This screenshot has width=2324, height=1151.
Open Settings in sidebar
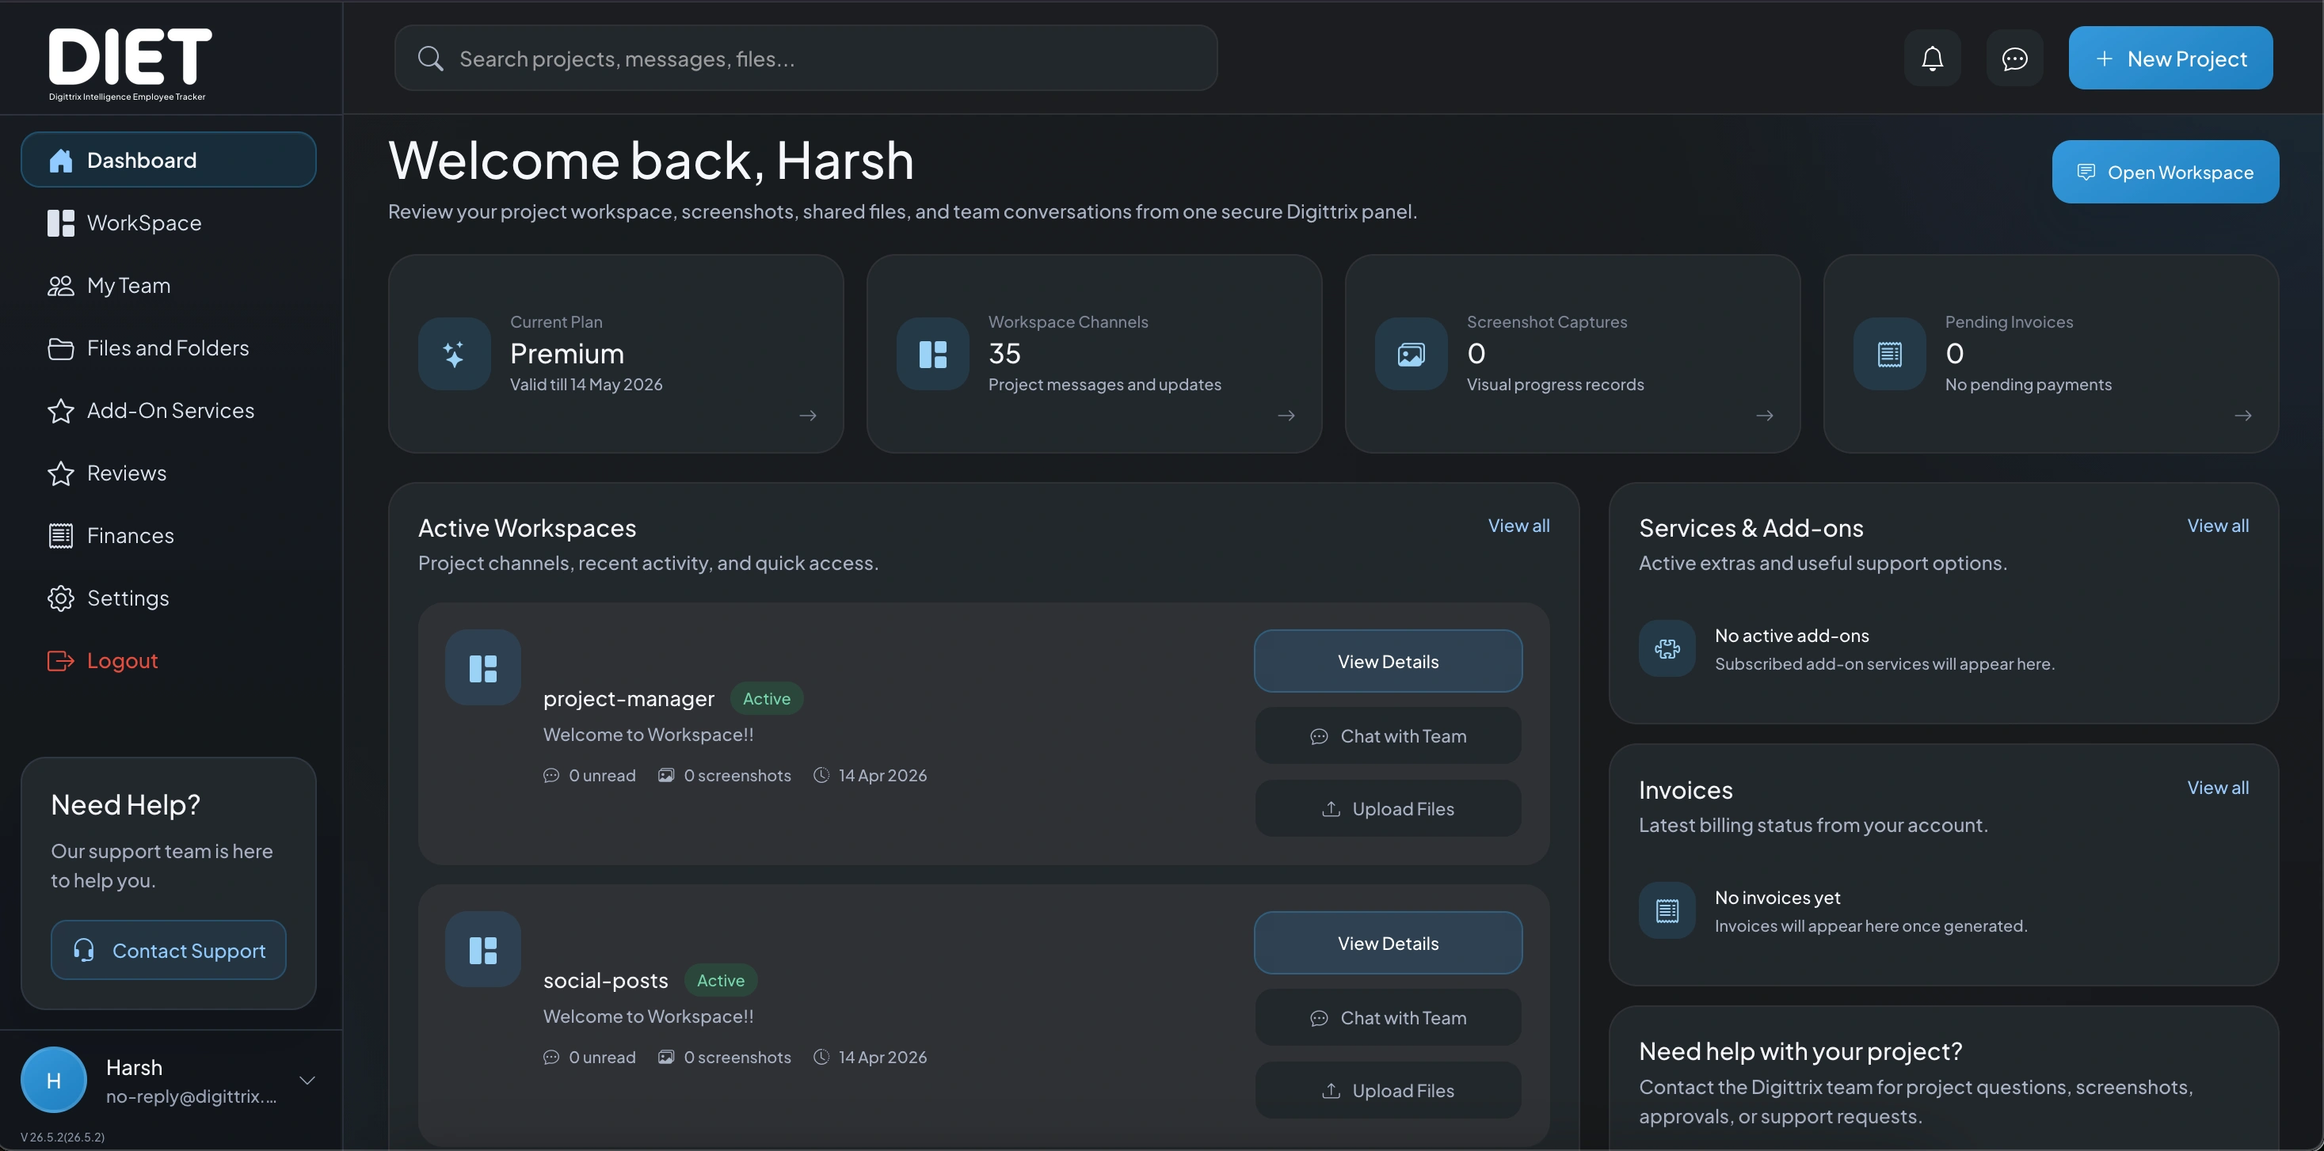click(x=169, y=598)
